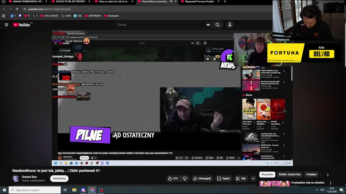Go back in browser history
This screenshot has width=346, height=194.
click(4, 9)
